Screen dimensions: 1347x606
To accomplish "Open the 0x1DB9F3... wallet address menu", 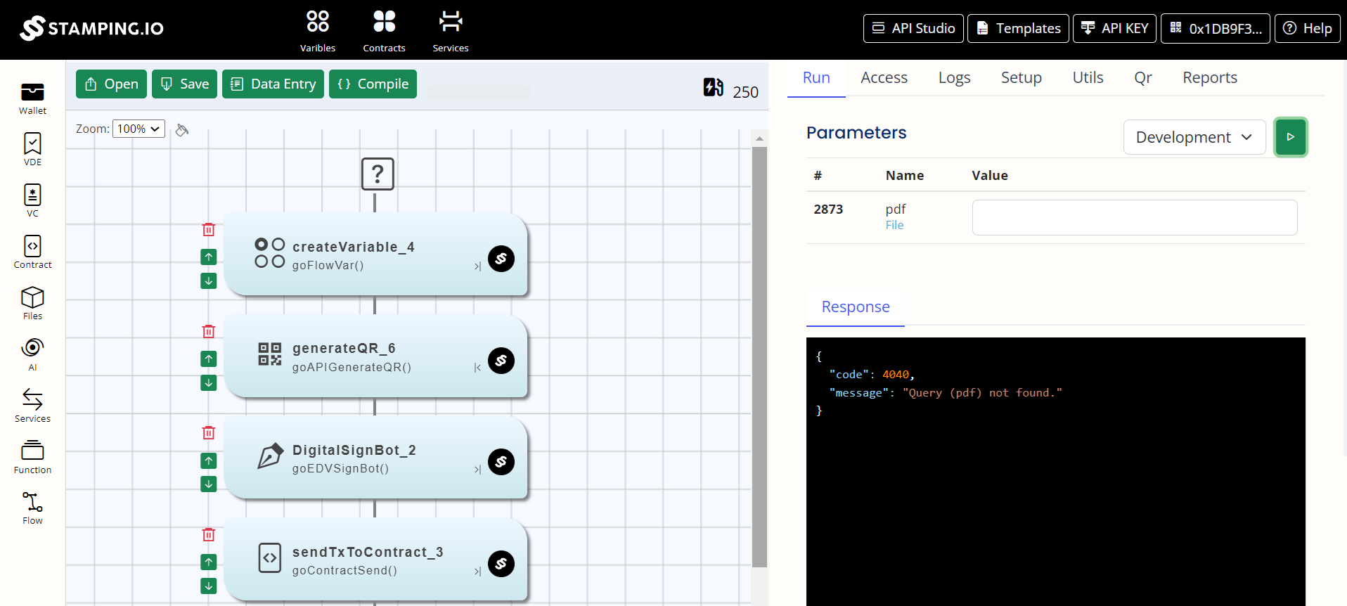I will [x=1215, y=29].
